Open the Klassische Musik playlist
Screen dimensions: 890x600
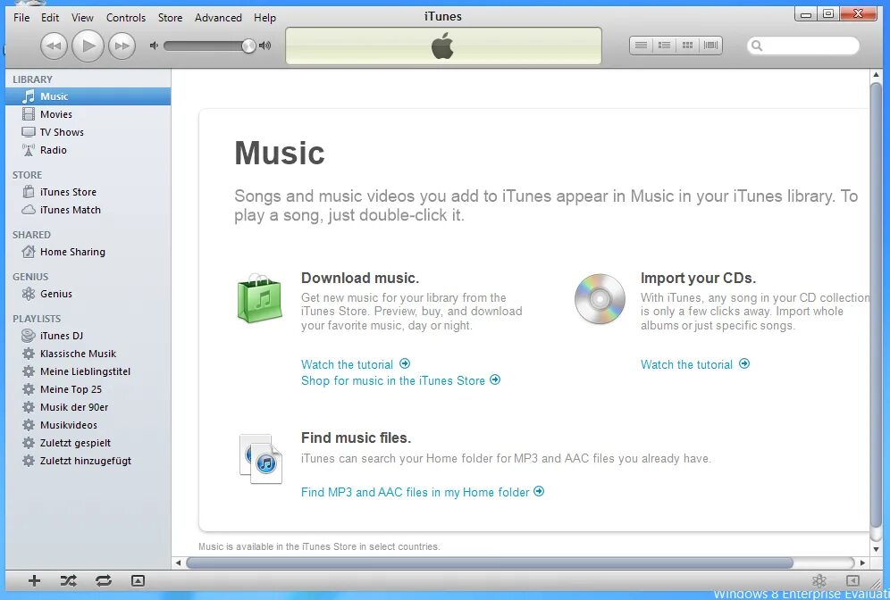[x=88, y=354]
